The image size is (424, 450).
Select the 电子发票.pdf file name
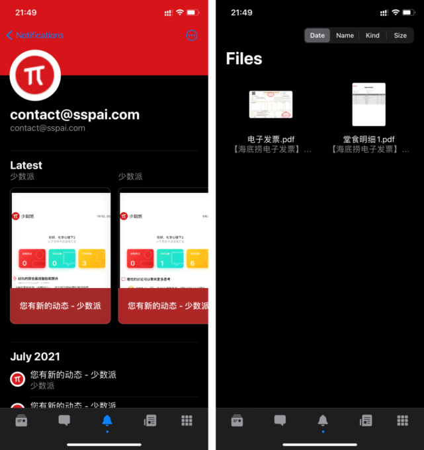(271, 139)
